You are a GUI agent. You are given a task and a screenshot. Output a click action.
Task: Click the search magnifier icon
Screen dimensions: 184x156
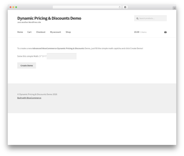[x=137, y=18]
